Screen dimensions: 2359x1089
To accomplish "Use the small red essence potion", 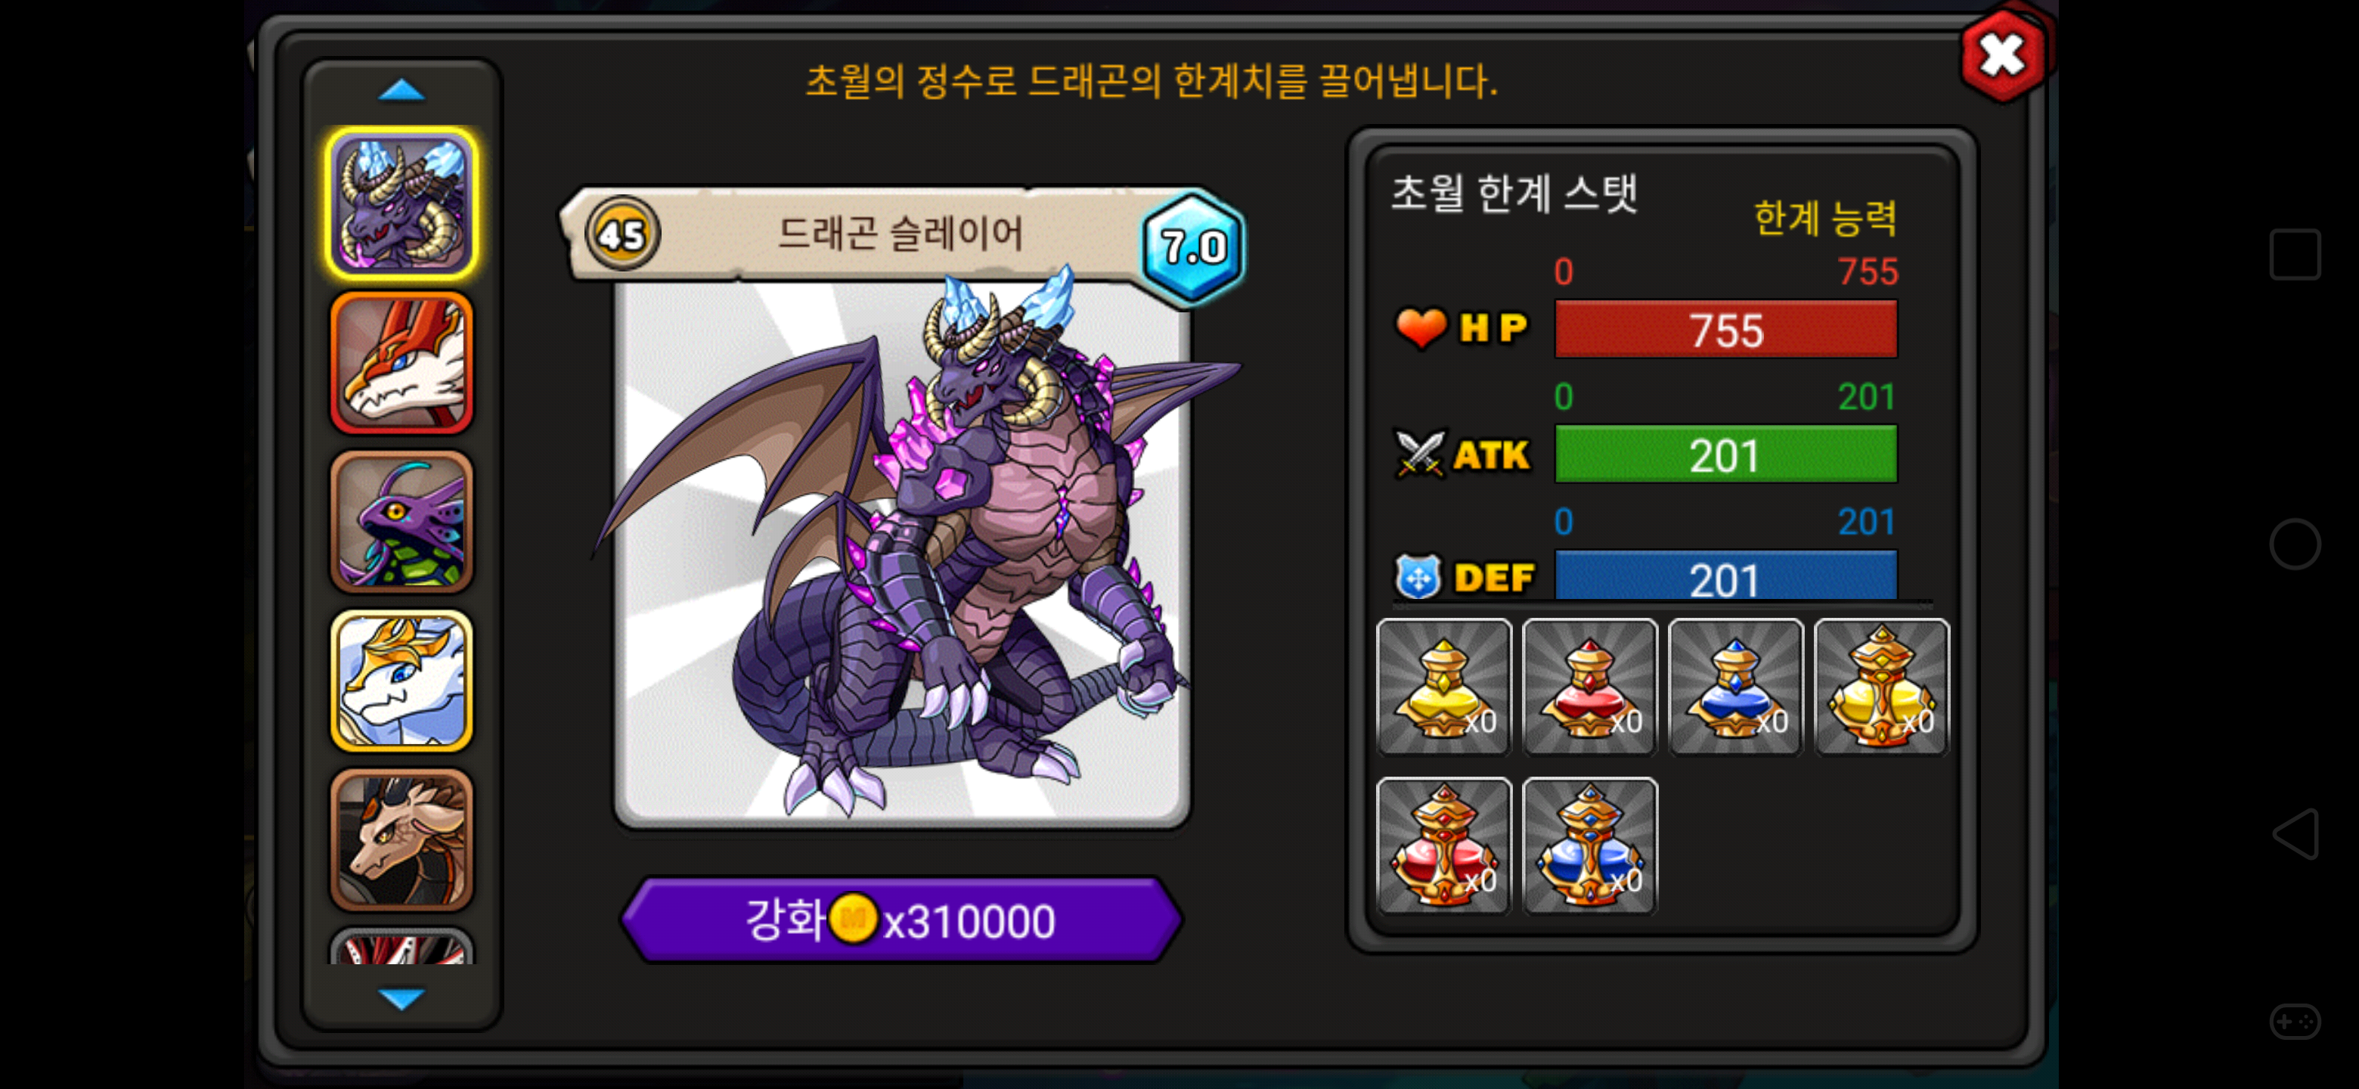I will click(1590, 687).
